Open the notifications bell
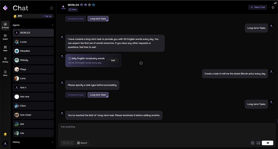The image size is (278, 149). 273,7
